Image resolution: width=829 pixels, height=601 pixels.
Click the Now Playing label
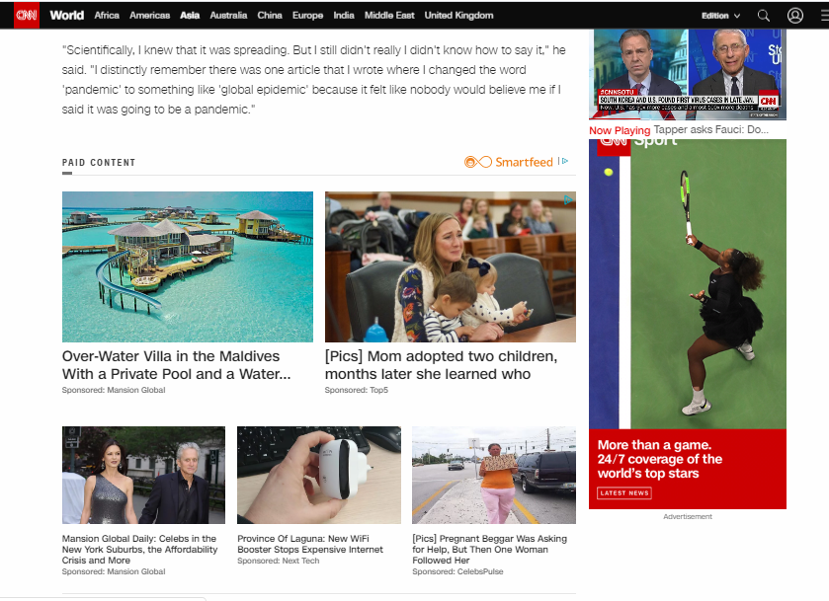tap(620, 130)
